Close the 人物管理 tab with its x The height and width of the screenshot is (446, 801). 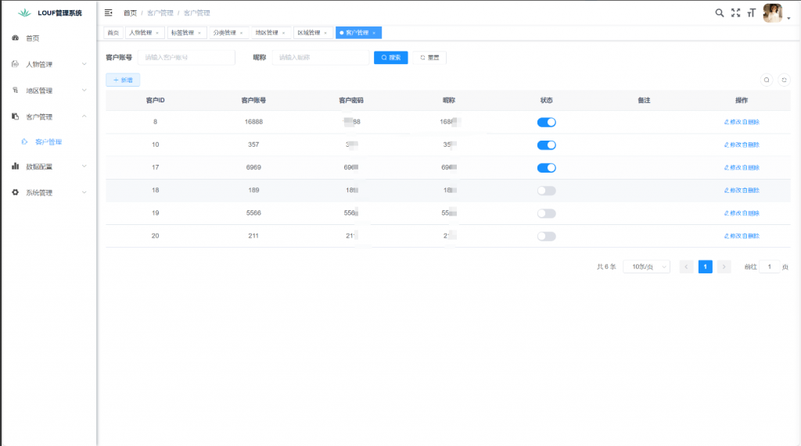point(157,33)
